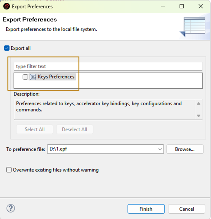Open the file chooser with Browse...
This screenshot has height=219, width=211.
click(185, 149)
